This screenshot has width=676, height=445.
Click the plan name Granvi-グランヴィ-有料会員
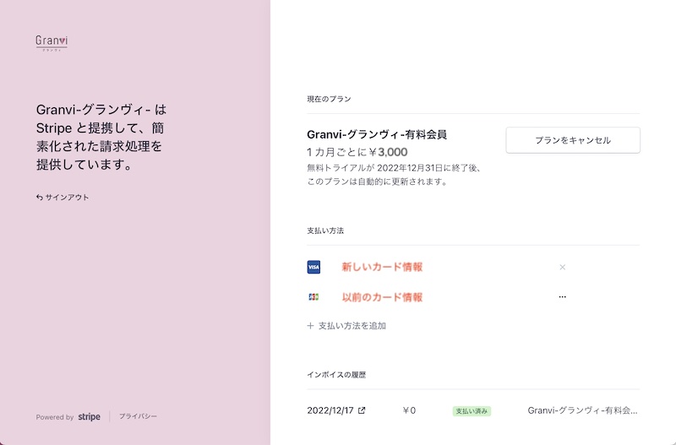tap(377, 134)
